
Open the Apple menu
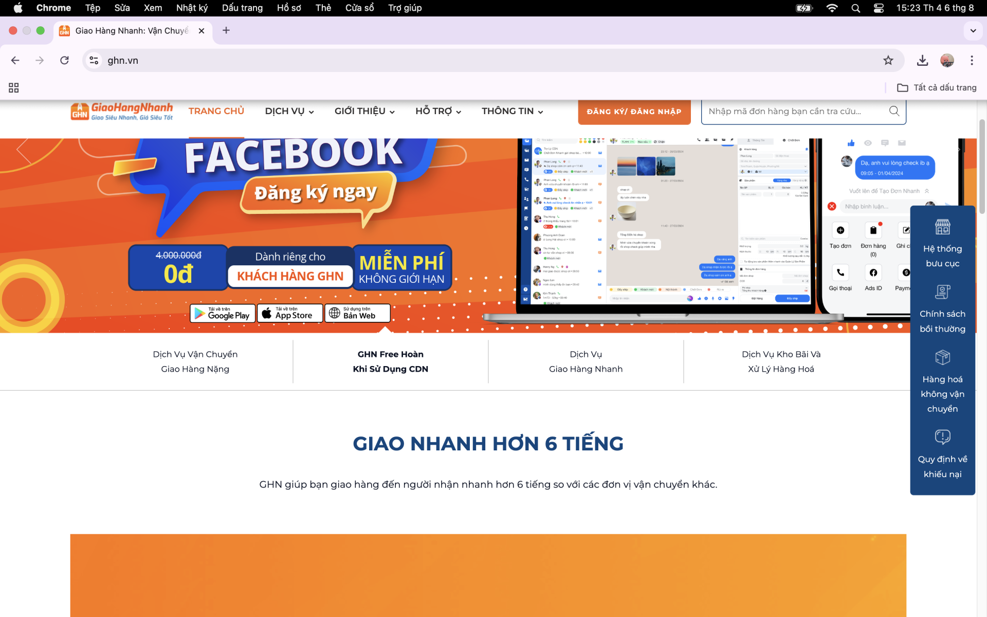(18, 8)
